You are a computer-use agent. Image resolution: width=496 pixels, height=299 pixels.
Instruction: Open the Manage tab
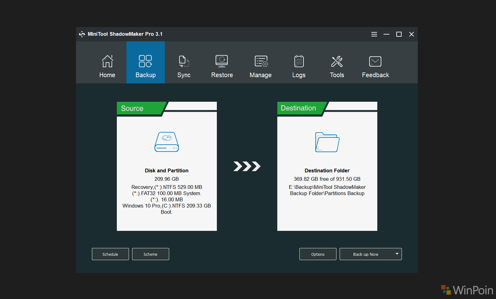coord(260,66)
